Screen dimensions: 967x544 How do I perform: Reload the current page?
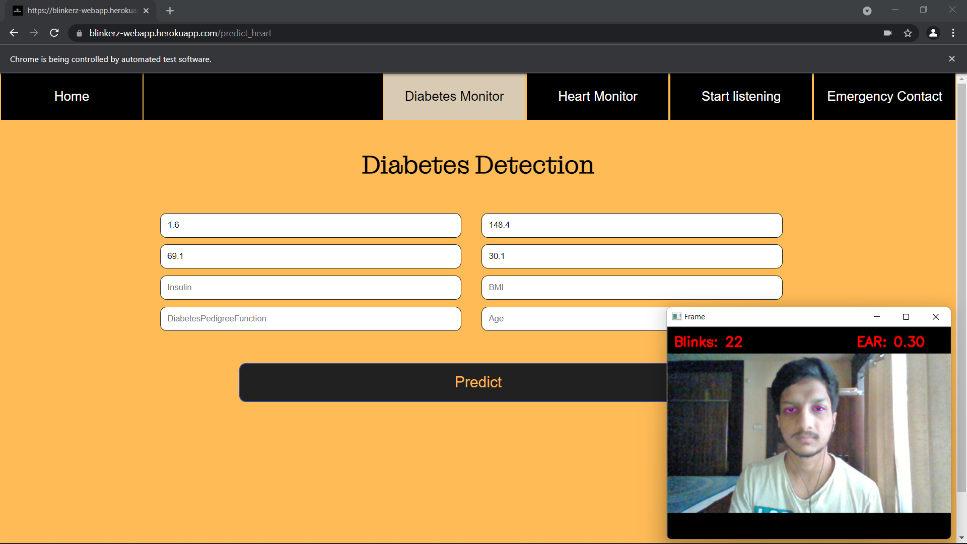coord(54,33)
